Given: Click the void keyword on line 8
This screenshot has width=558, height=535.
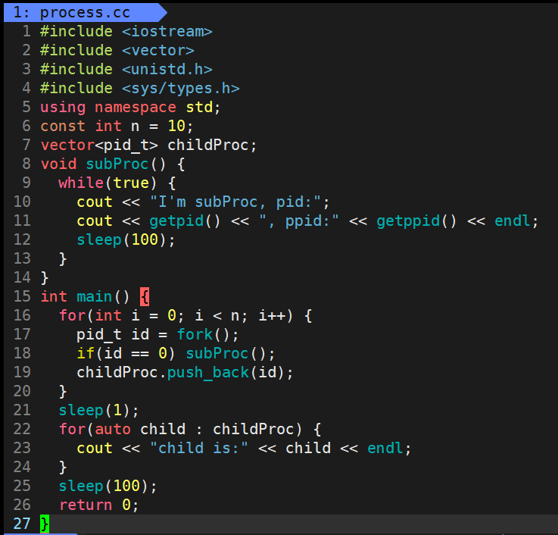Looking at the screenshot, I should [x=58, y=164].
